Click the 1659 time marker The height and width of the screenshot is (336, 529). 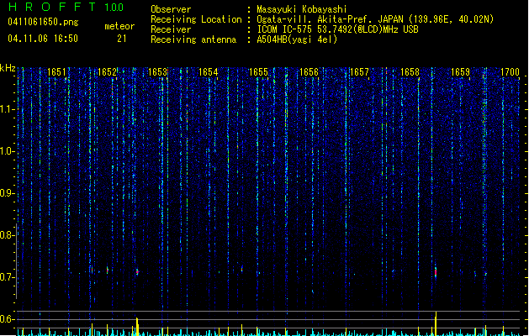[x=461, y=72]
